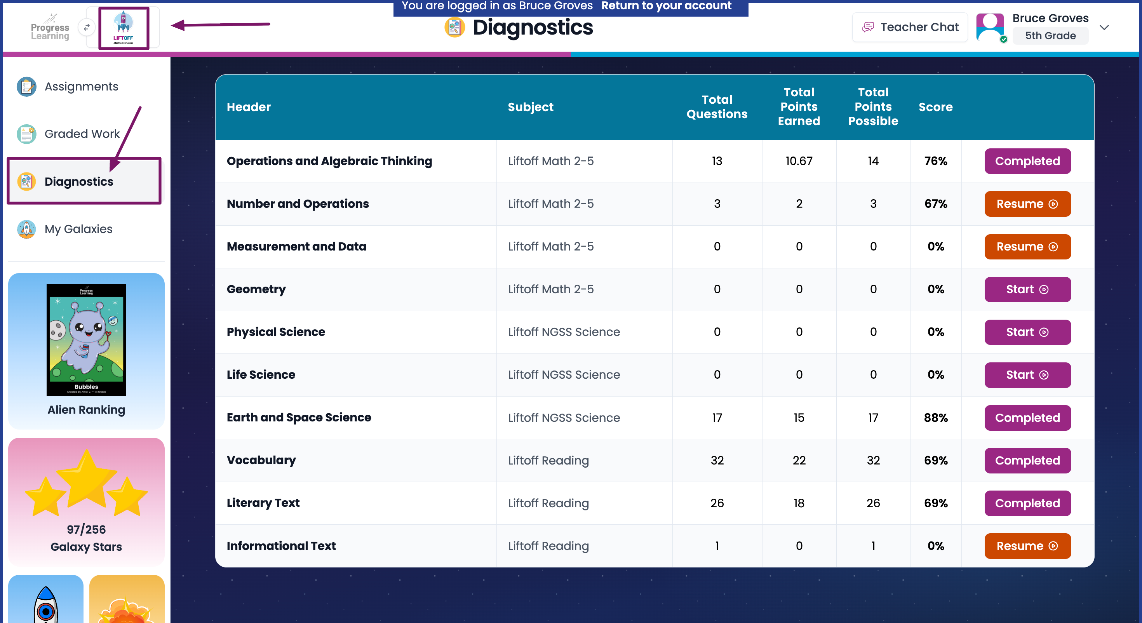Image resolution: width=1142 pixels, height=623 pixels.
Task: Click the Liftoff rocket logo icon
Action: point(123,28)
